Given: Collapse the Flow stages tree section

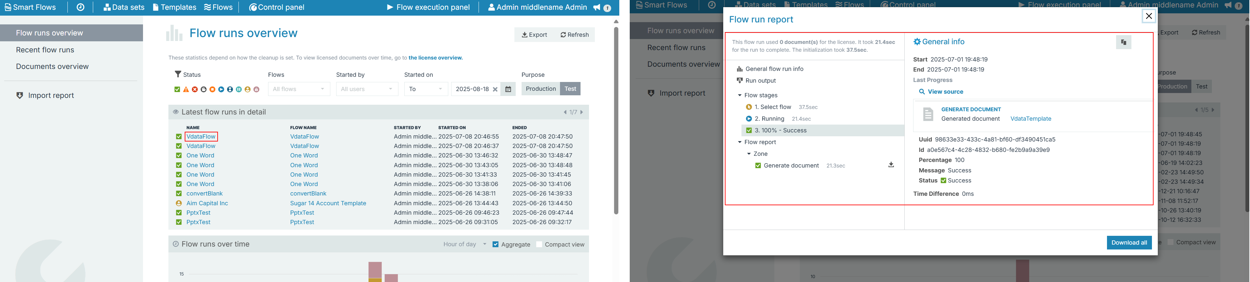Looking at the screenshot, I should (740, 95).
